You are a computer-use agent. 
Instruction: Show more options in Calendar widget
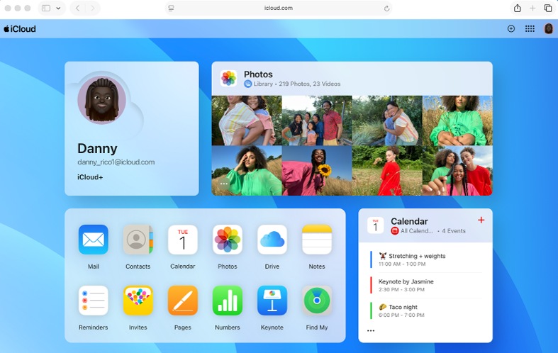[x=371, y=331]
